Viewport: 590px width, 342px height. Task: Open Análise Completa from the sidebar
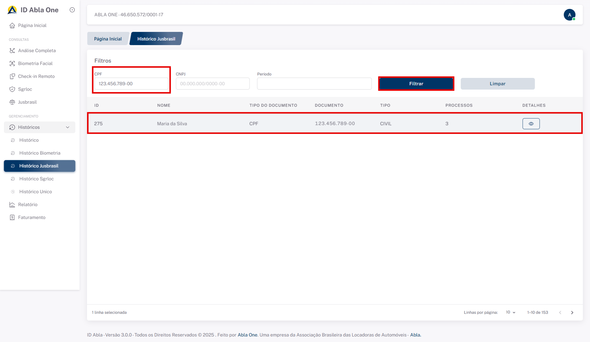37,51
